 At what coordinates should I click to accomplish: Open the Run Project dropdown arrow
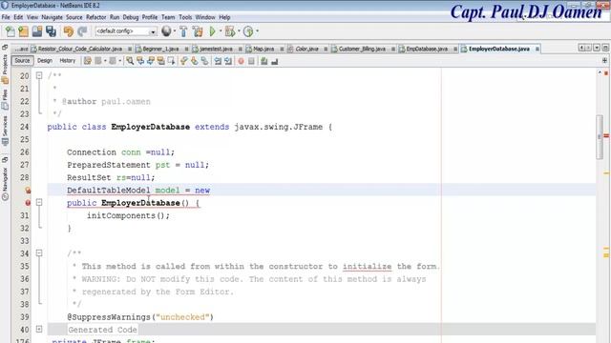pos(221,31)
